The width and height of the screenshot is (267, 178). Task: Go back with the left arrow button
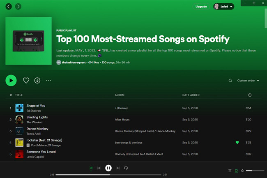(9, 7)
